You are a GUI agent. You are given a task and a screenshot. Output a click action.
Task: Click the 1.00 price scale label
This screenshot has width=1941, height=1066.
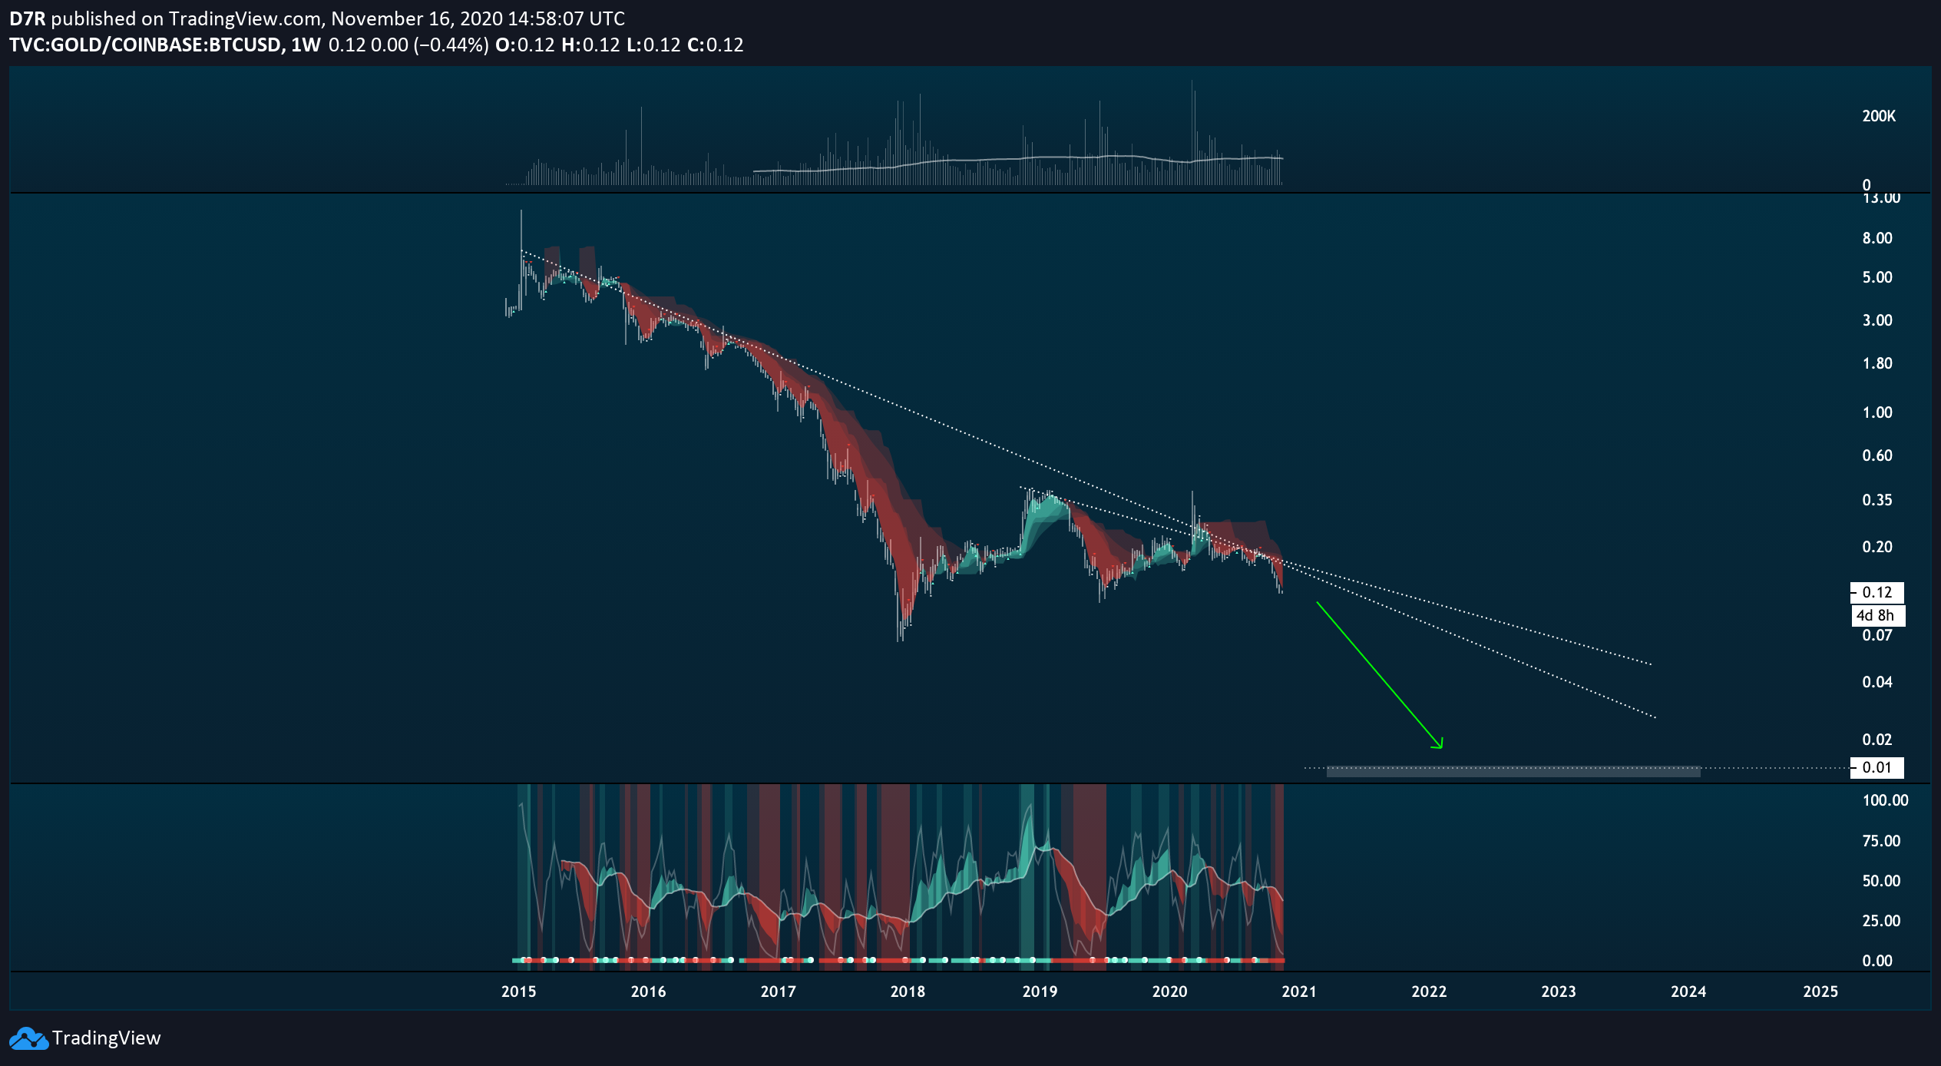click(x=1877, y=412)
